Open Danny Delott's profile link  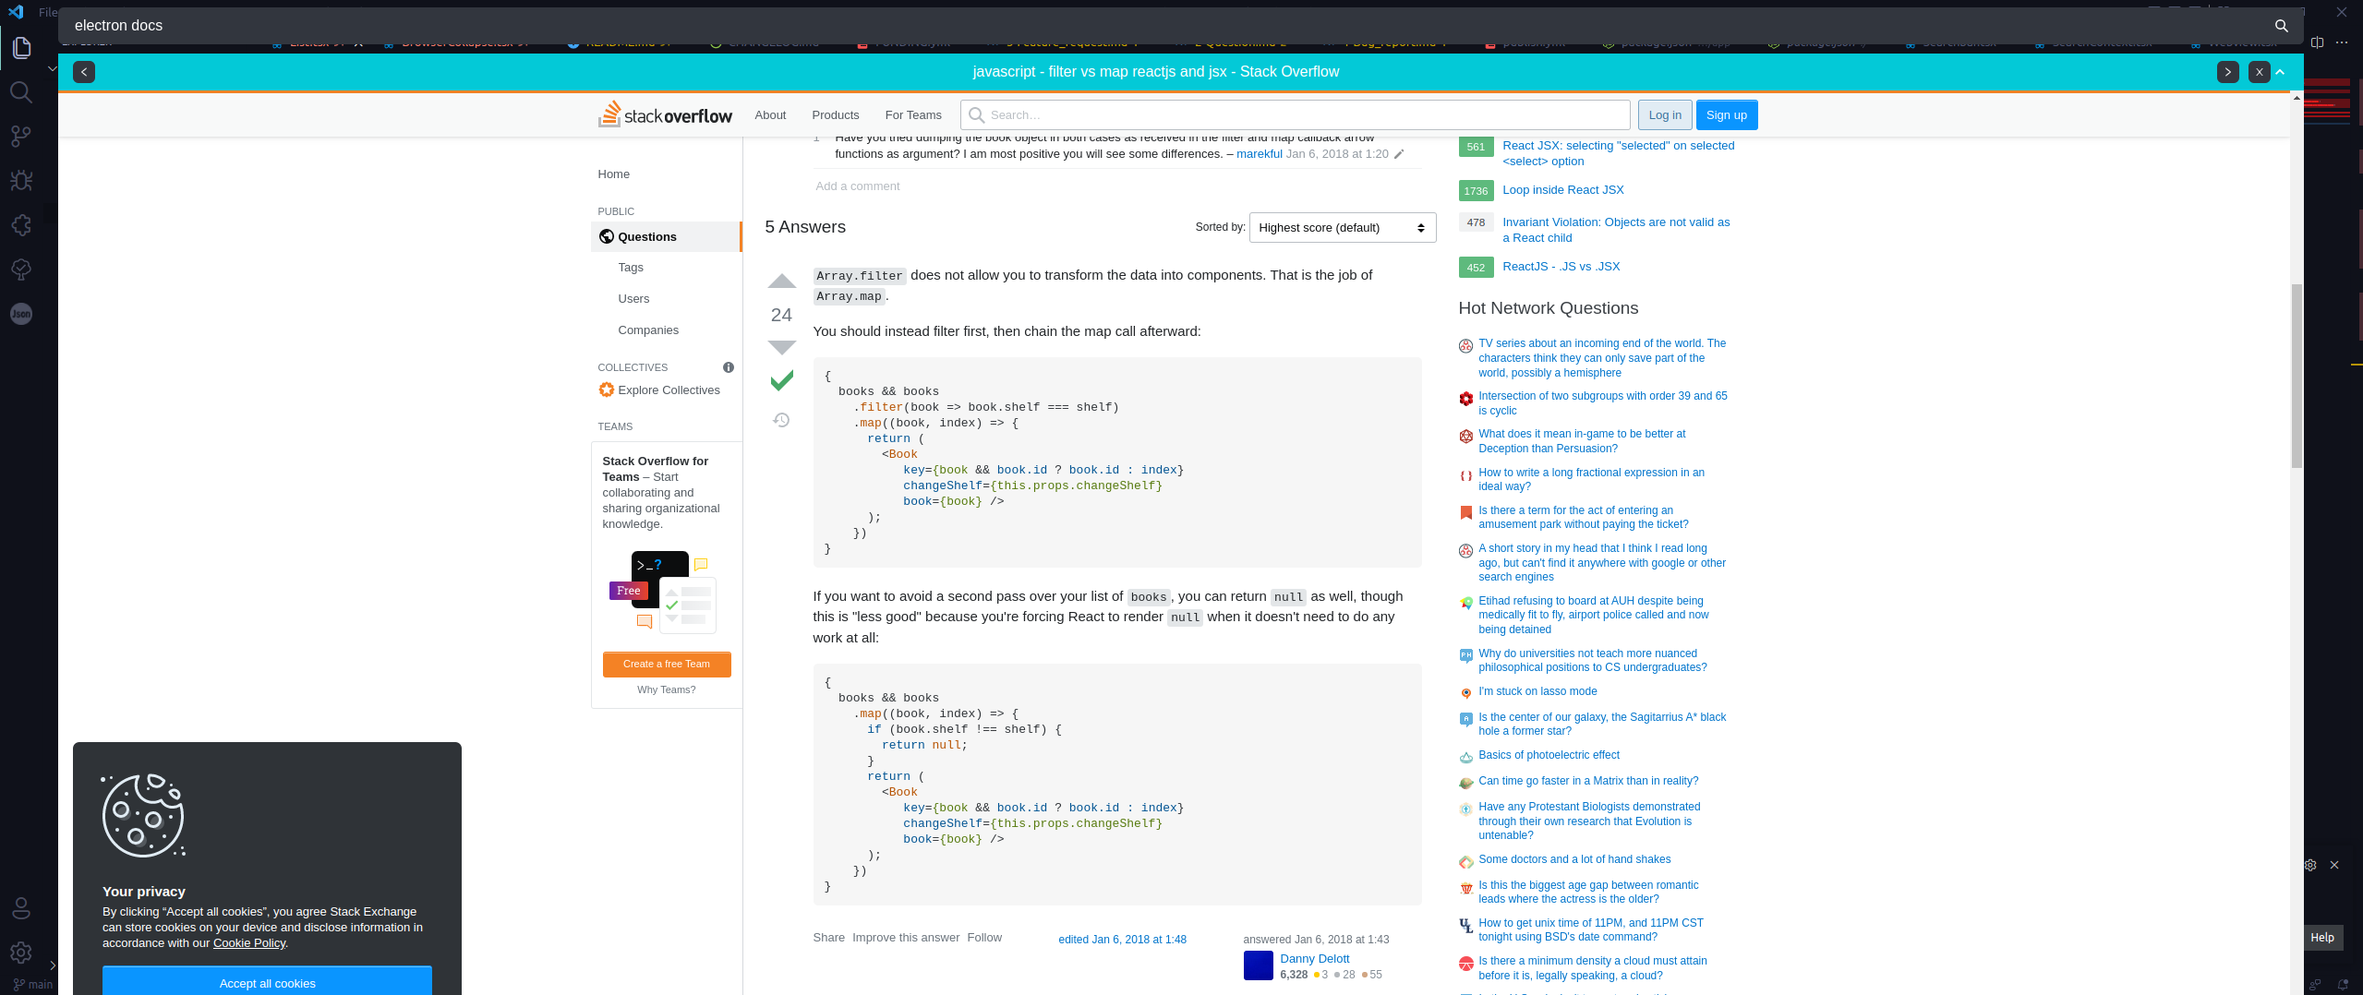pos(1314,959)
